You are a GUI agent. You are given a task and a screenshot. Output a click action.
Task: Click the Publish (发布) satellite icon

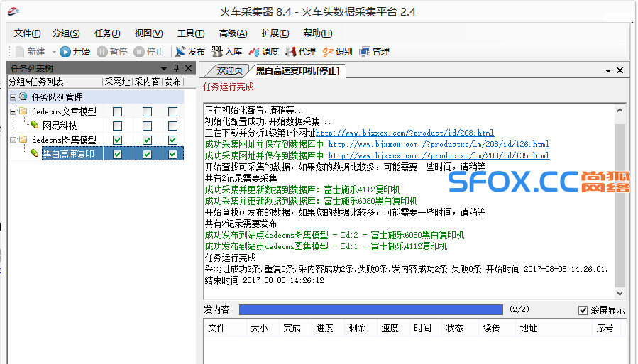(180, 52)
